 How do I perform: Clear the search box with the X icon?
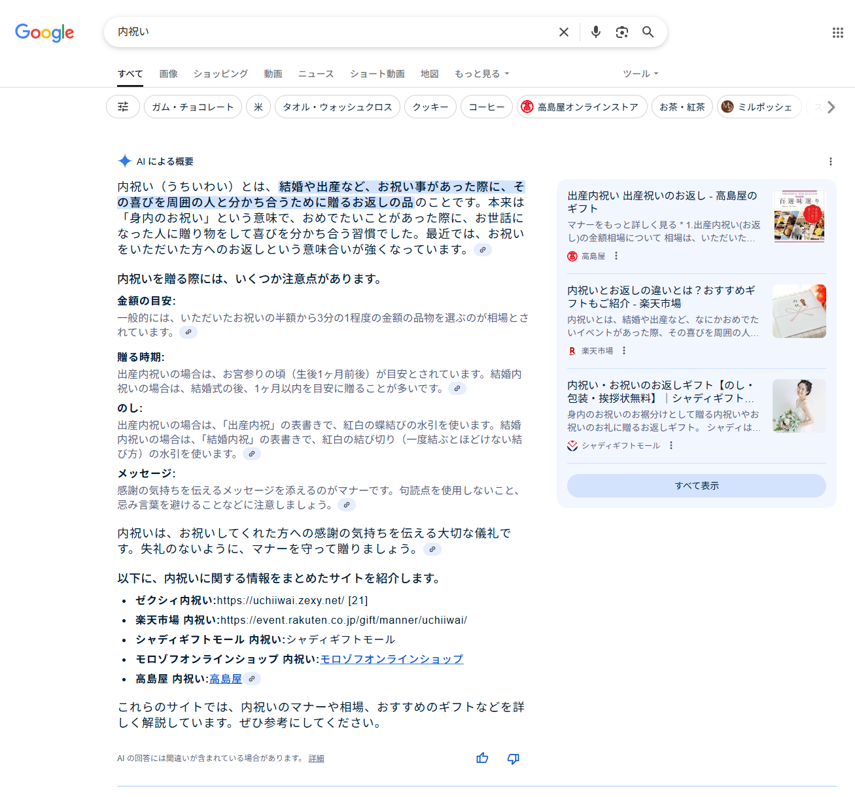(x=564, y=32)
